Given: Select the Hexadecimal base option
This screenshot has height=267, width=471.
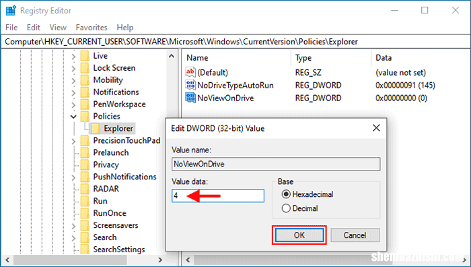Looking at the screenshot, I should coord(307,194).
